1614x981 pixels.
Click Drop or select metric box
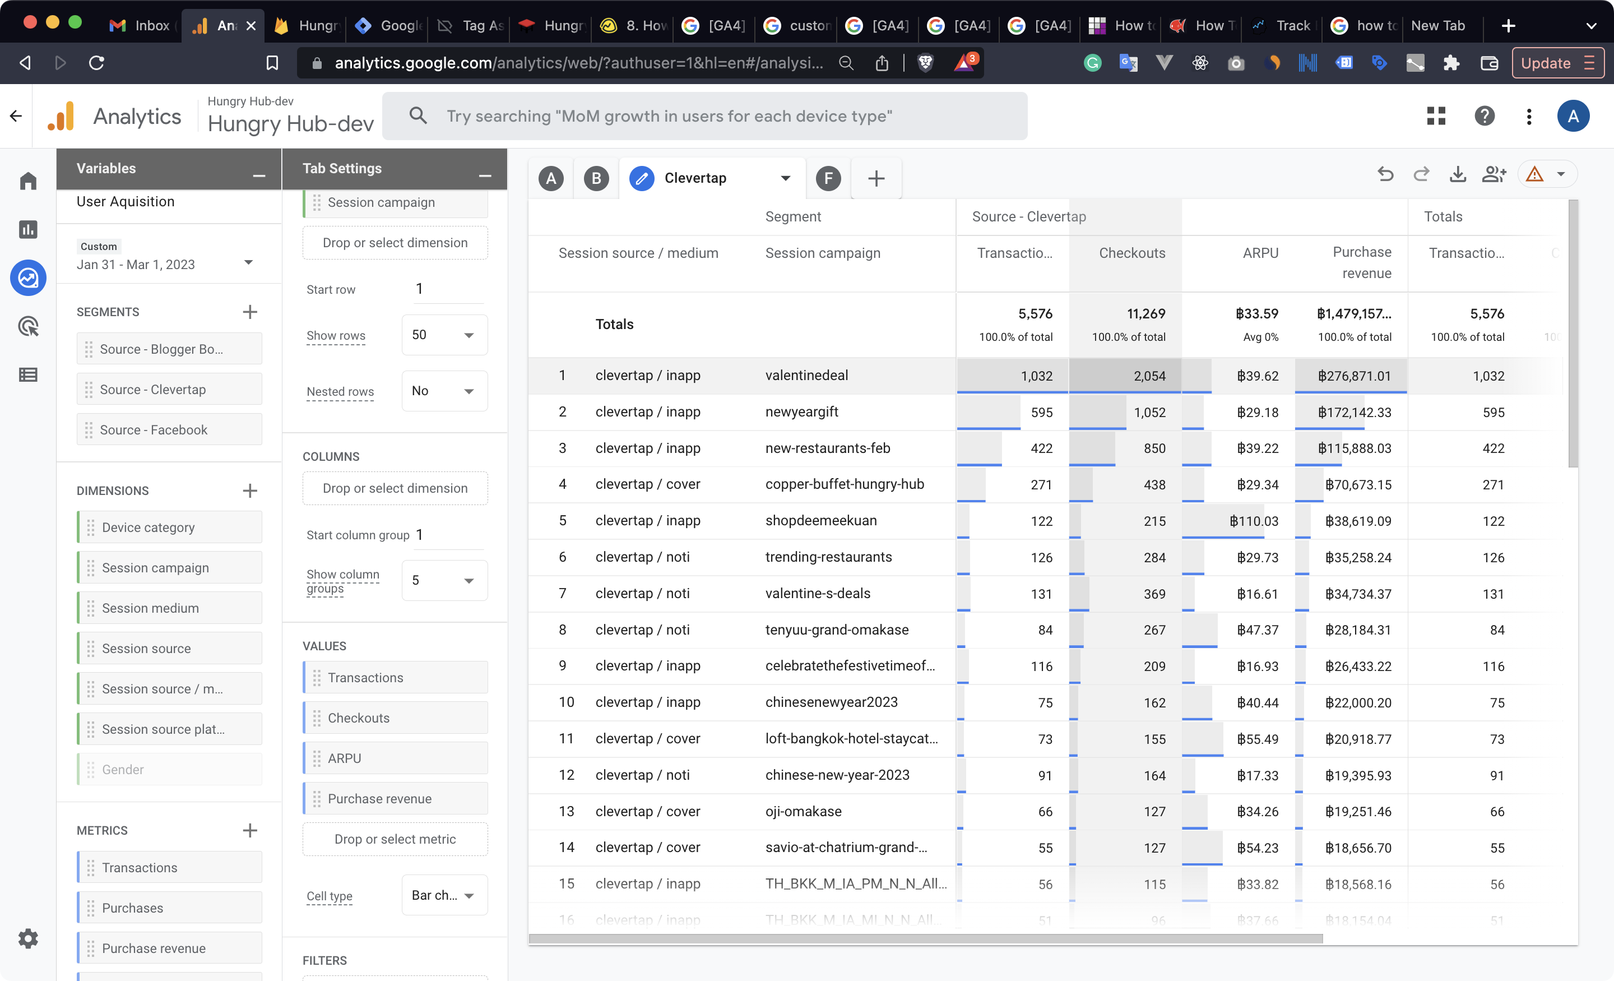pyautogui.click(x=395, y=839)
